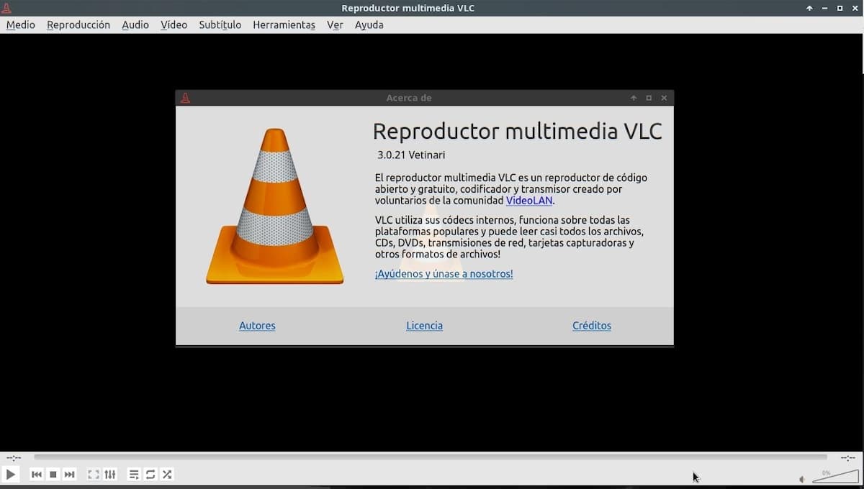Open the Vídeo menu

[174, 24]
